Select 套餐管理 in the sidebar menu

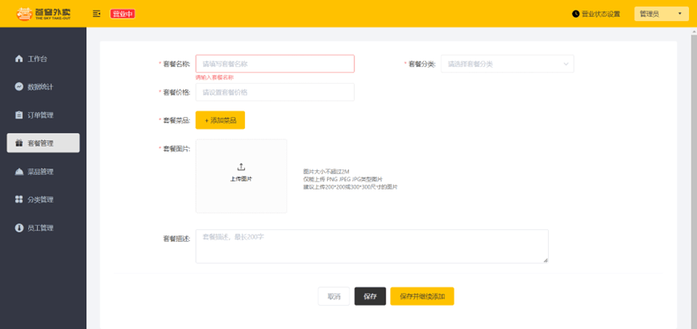click(x=44, y=144)
